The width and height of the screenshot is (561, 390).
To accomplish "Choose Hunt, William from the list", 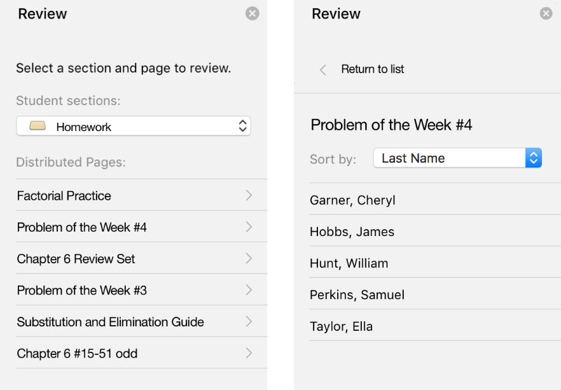I will click(349, 263).
